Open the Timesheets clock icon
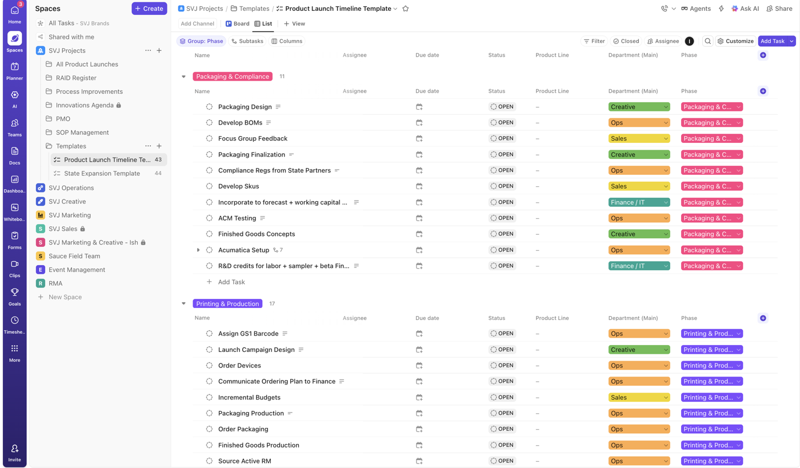This screenshot has height=468, width=800. (x=14, y=325)
